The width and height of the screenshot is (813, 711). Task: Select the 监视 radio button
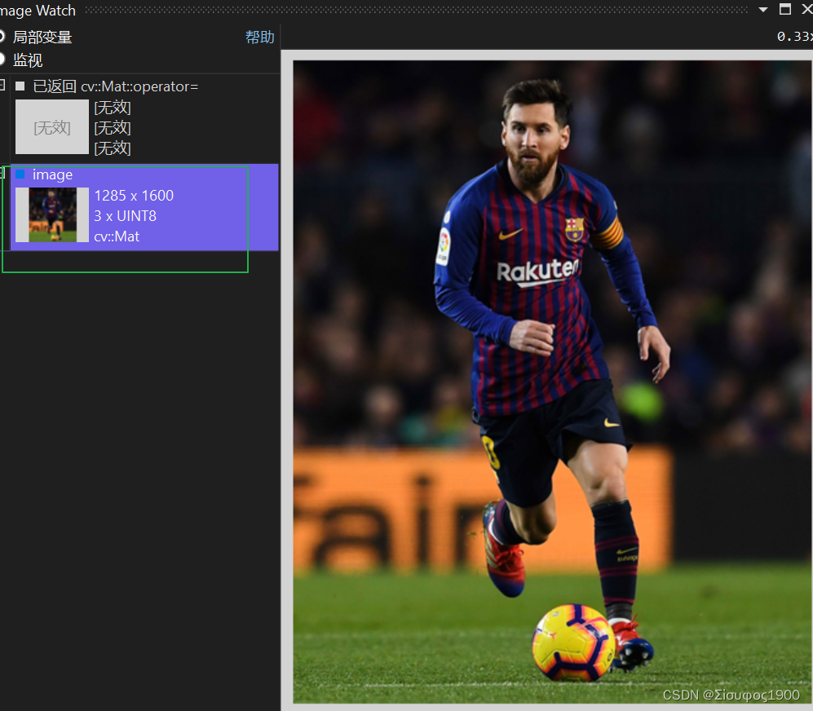[2, 60]
